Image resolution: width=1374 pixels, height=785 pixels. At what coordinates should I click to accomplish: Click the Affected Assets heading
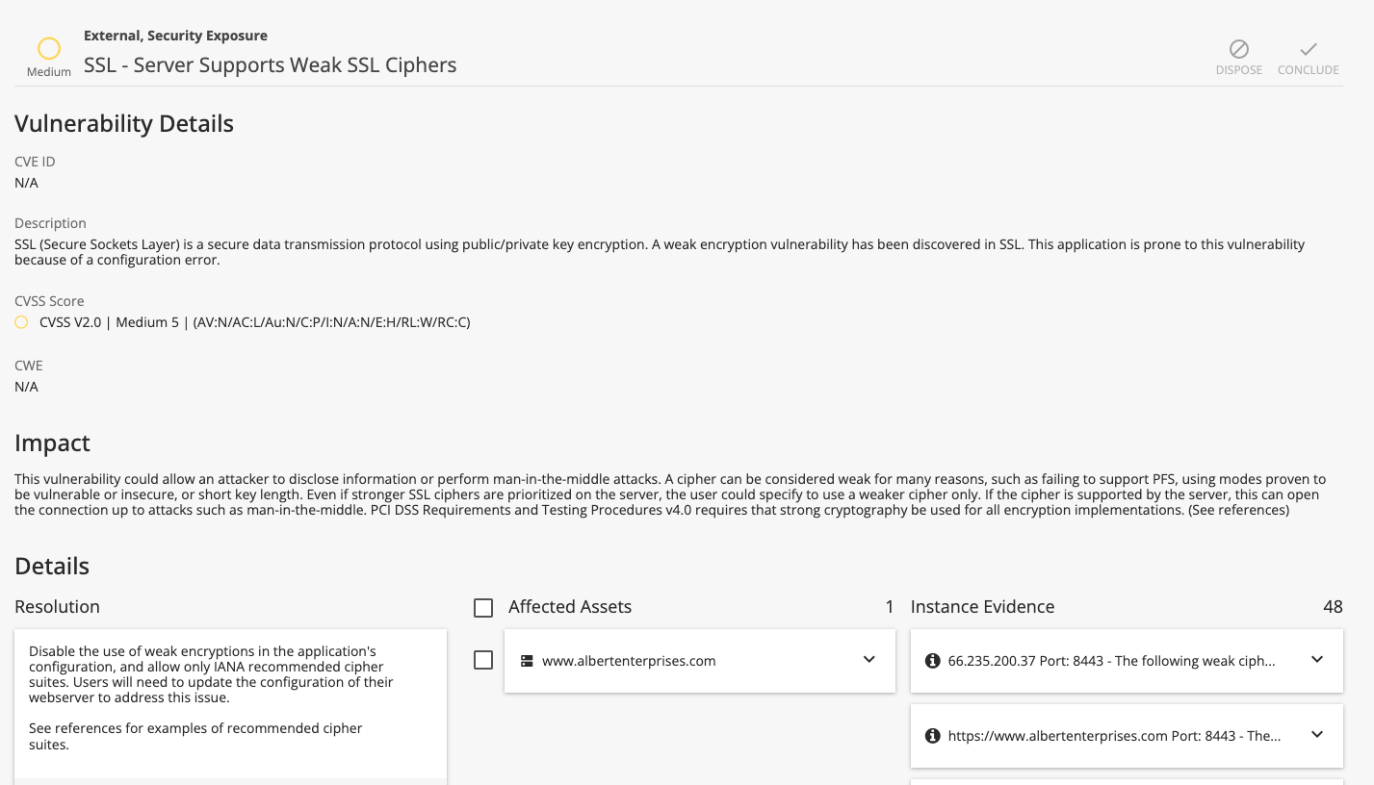point(570,607)
